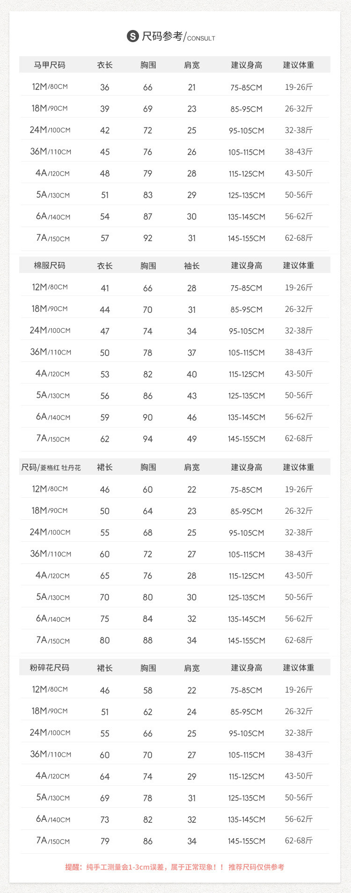Screen dimensions: 351x893
Task: Click 胸围 header in 菱格红 table
Action: (148, 467)
